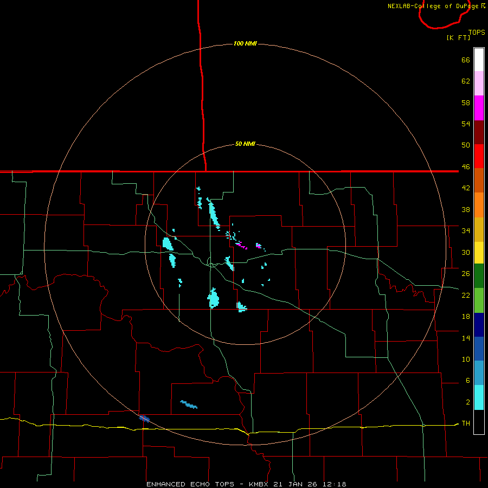Click the blue echo crossing the 100 NMI ring
488x488 pixels.
coord(144,419)
